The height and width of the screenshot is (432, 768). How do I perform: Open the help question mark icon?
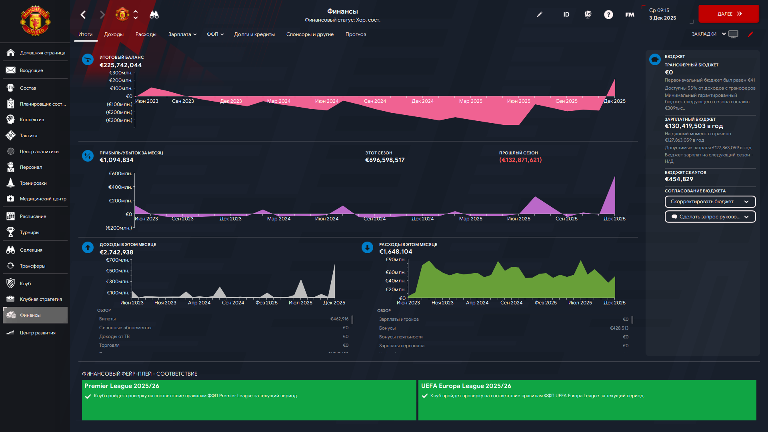[608, 15]
